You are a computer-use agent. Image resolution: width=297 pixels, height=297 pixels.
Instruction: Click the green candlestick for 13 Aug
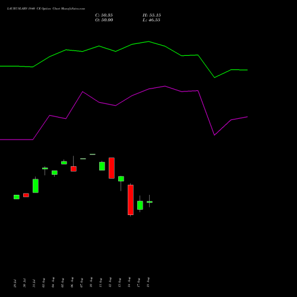(x=121, y=179)
